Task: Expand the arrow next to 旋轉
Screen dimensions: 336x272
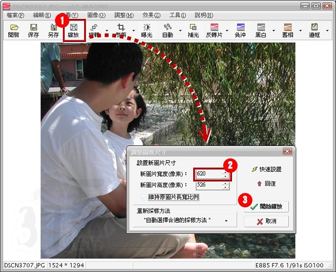Action: click(107, 30)
